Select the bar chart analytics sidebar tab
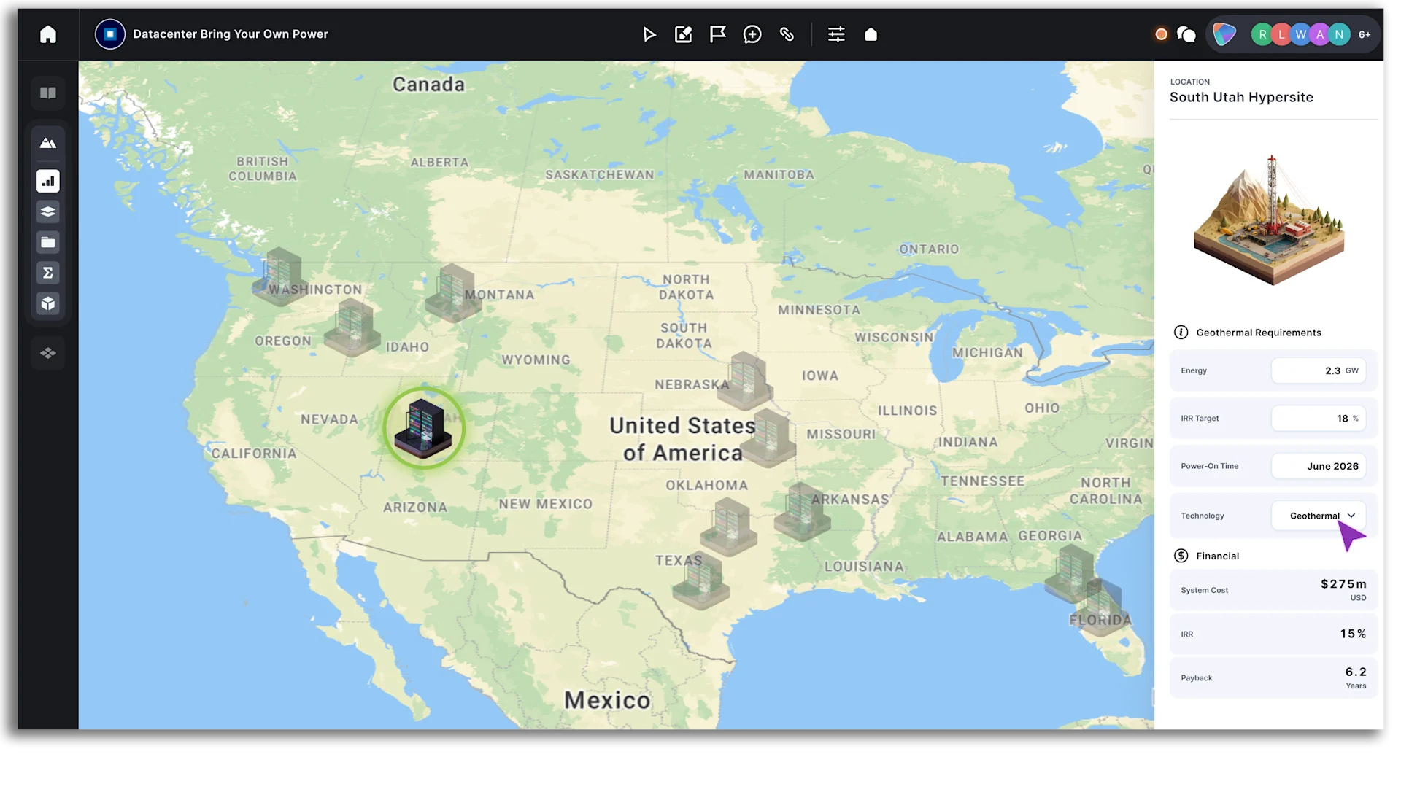The image size is (1401, 800). tap(48, 181)
